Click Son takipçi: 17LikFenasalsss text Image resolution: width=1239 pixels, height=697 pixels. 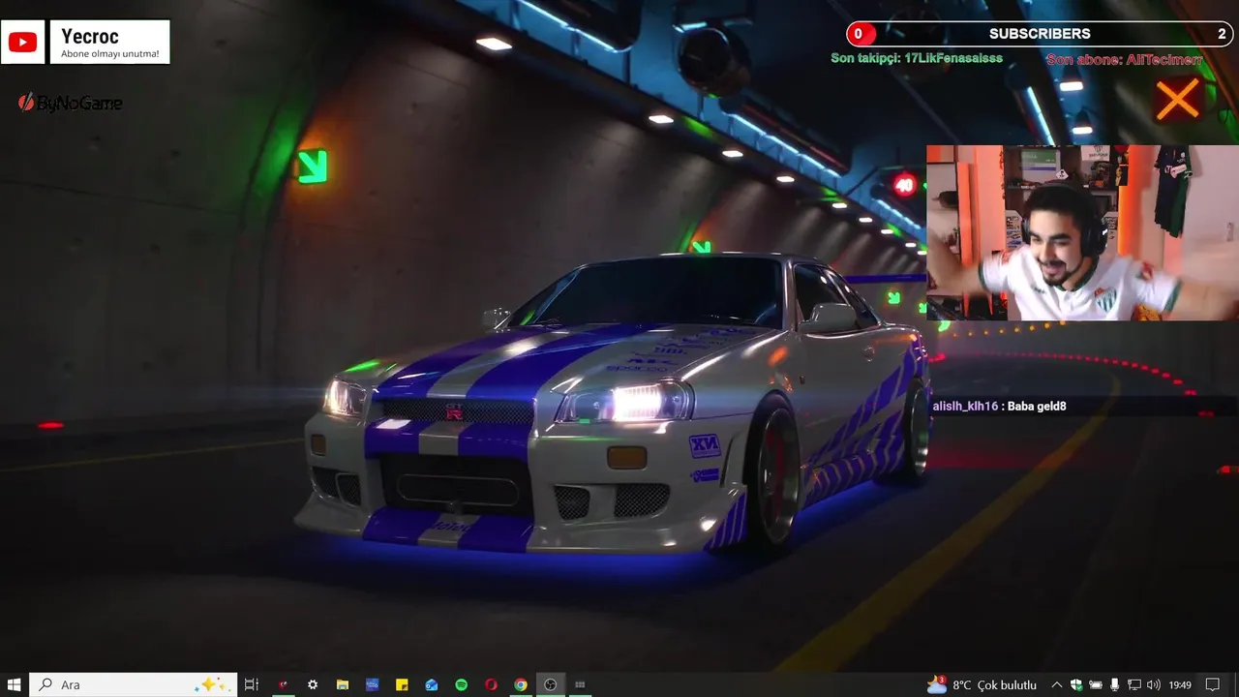click(x=917, y=59)
